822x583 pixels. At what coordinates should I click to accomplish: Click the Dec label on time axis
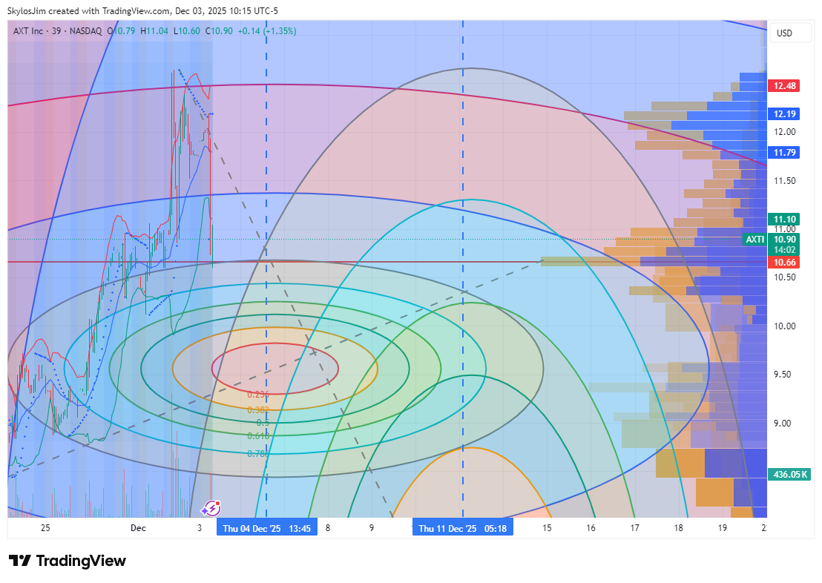tap(138, 528)
